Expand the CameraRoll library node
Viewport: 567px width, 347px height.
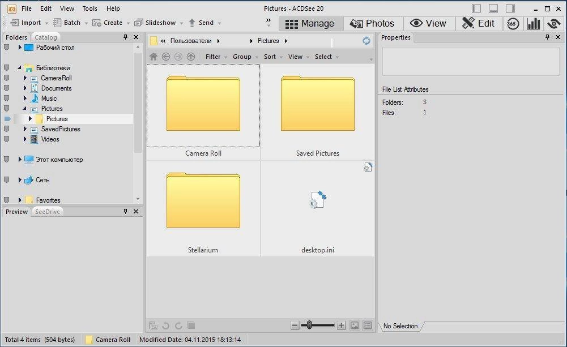click(x=25, y=78)
